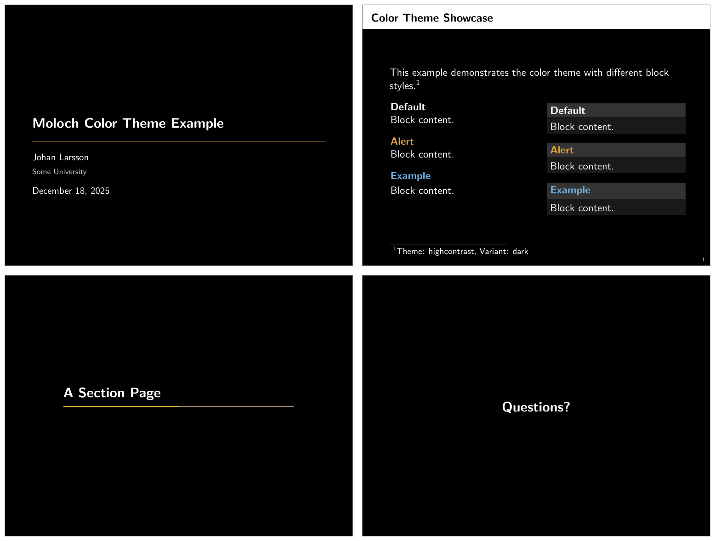The height and width of the screenshot is (541, 715).
Task: Select the author name Johan Larsson
Action: point(60,158)
